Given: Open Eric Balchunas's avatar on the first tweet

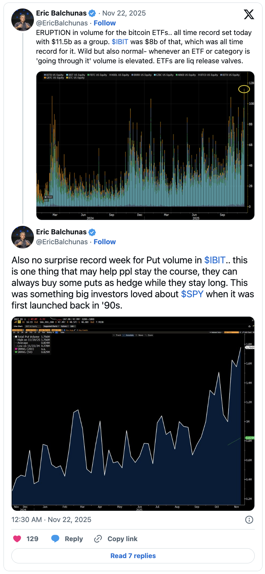Looking at the screenshot, I should coord(23,20).
